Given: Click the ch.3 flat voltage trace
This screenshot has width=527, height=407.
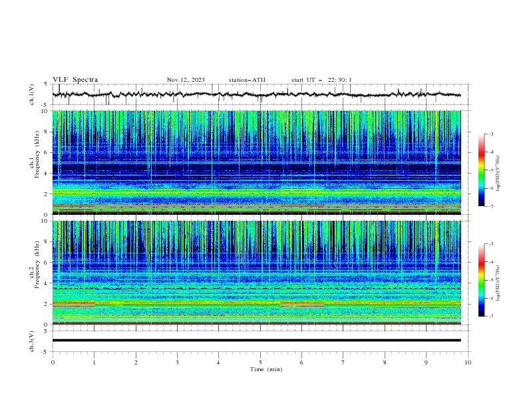Looking at the screenshot, I should pos(256,340).
